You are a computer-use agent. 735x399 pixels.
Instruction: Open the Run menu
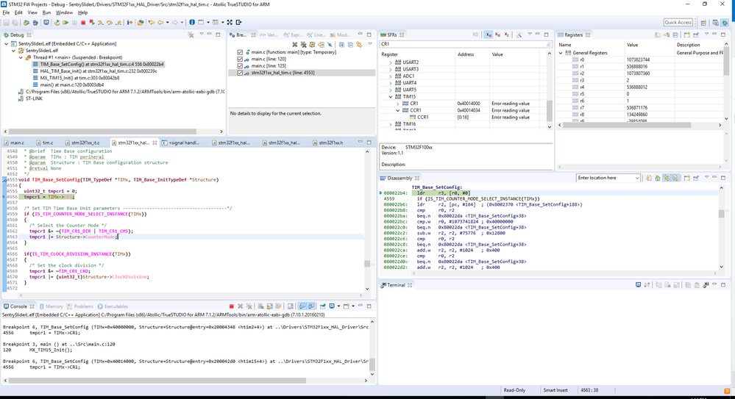(46, 12)
